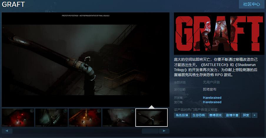Viewport: 266px width, 138px height.
Task: Select the 角色扮演 tag
Action: point(182,115)
